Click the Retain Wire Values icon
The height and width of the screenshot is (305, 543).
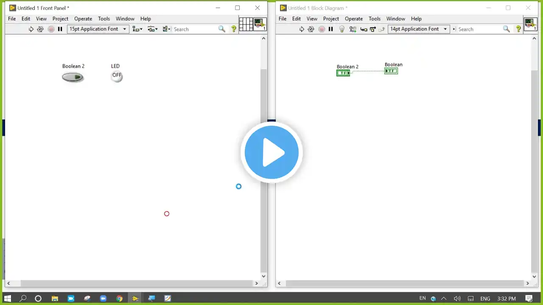(x=353, y=29)
